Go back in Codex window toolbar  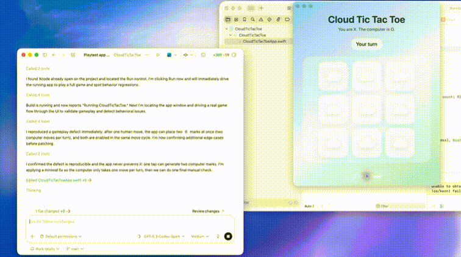click(54, 55)
